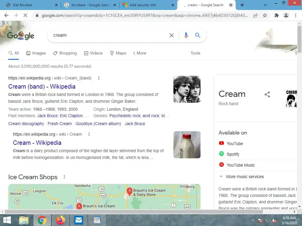Open the band photo thumbnail

tap(187, 89)
